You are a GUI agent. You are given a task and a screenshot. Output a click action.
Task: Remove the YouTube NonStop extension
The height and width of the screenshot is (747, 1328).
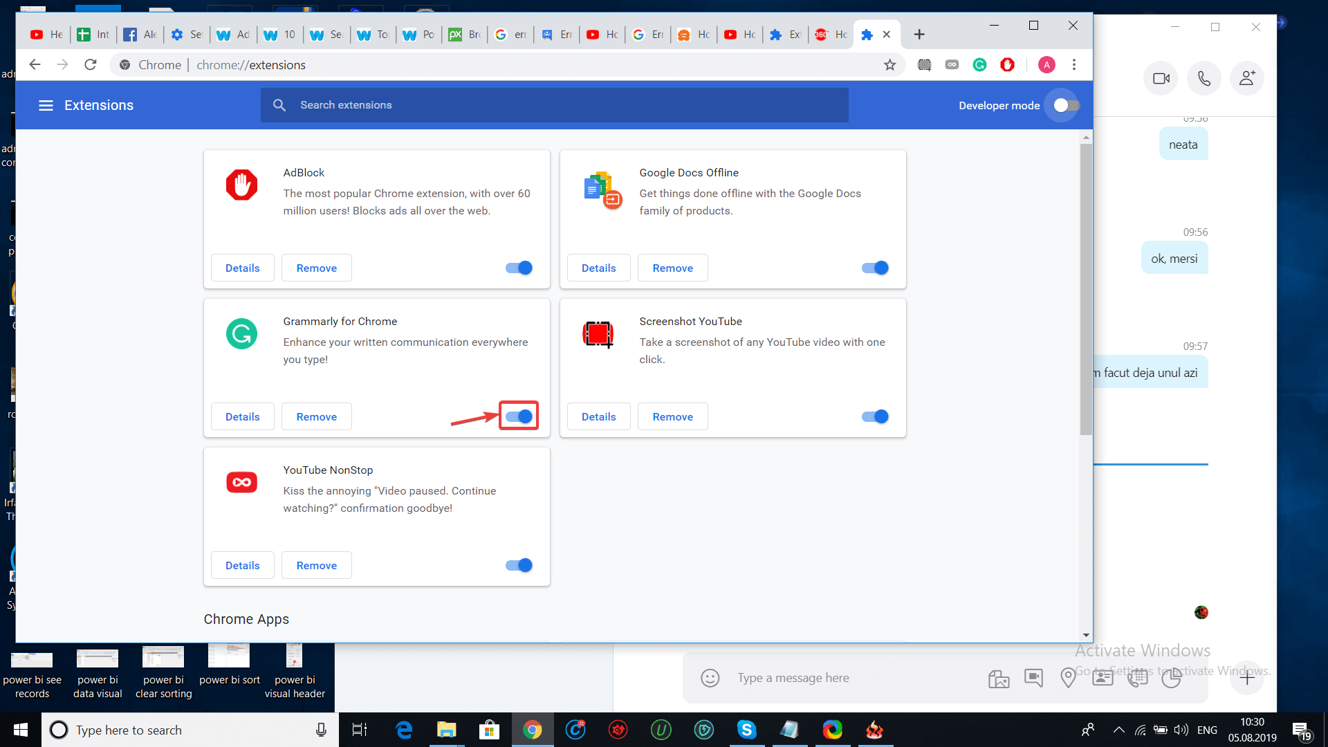click(317, 565)
